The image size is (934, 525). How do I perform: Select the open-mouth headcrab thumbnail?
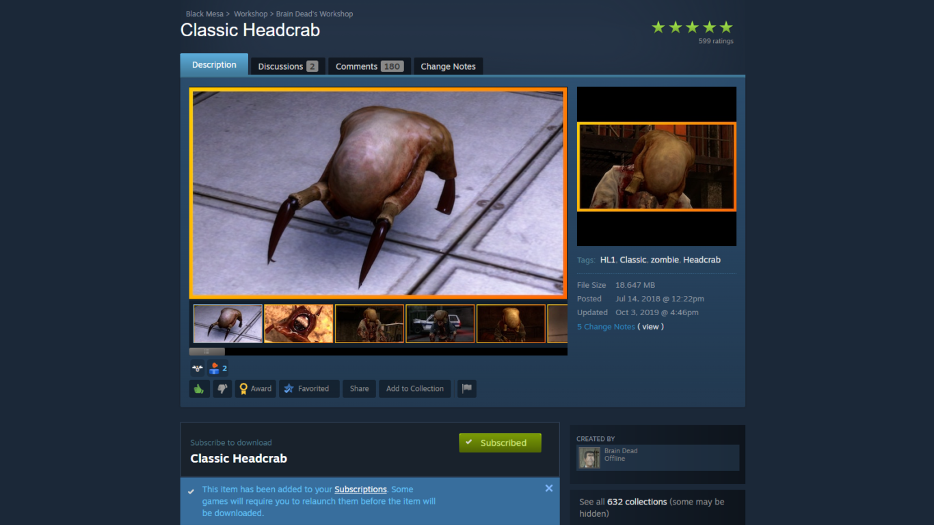click(x=299, y=323)
